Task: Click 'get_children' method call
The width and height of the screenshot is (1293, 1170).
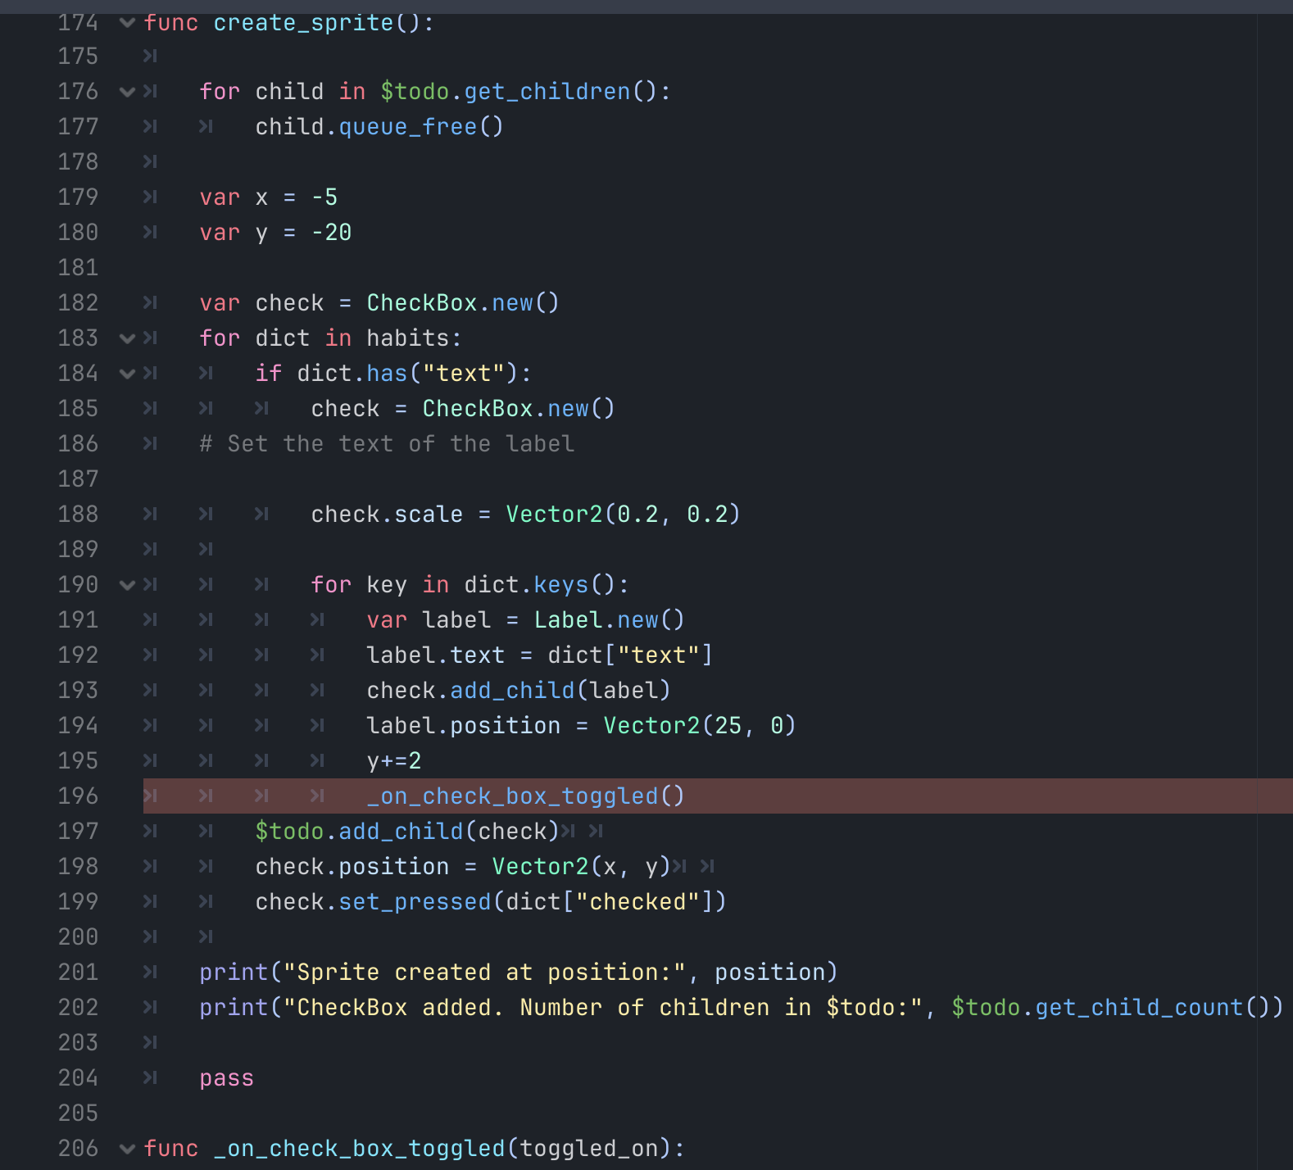Action: [547, 91]
